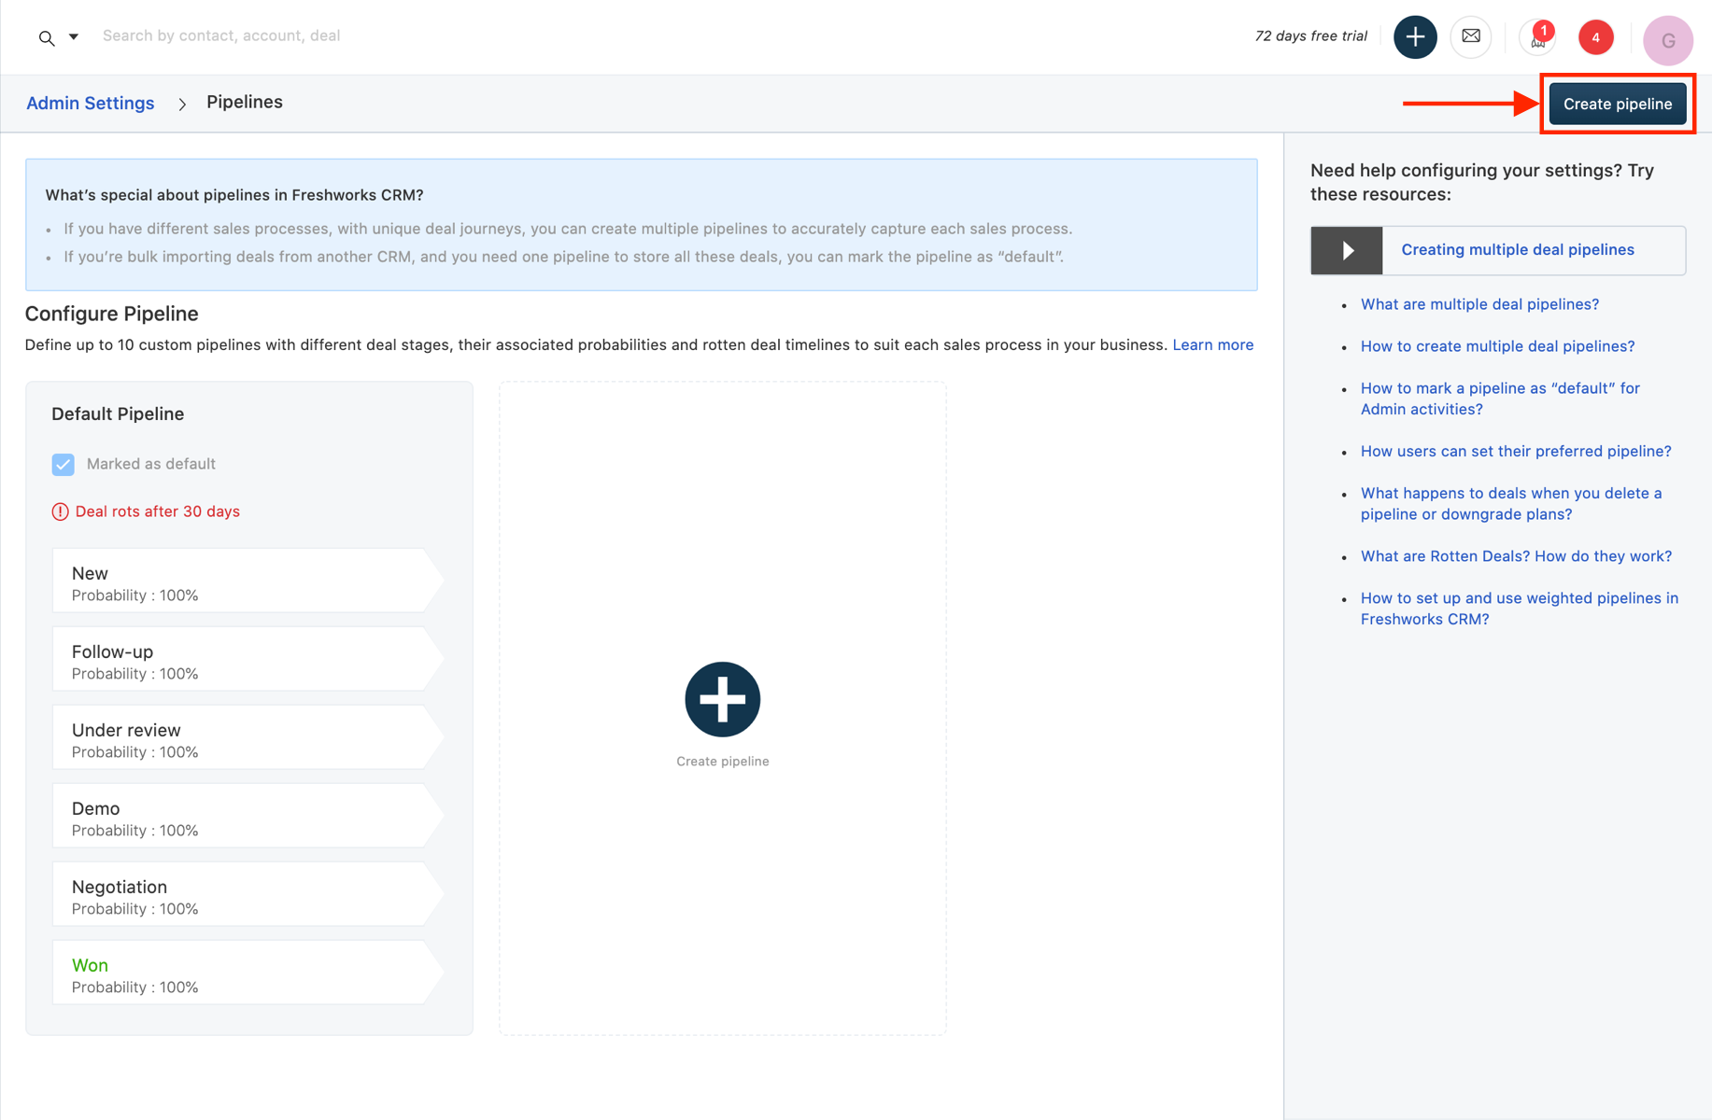Click the 72 days free trial text

tap(1310, 35)
